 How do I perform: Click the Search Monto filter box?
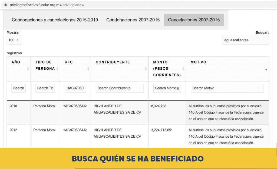coord(167,88)
